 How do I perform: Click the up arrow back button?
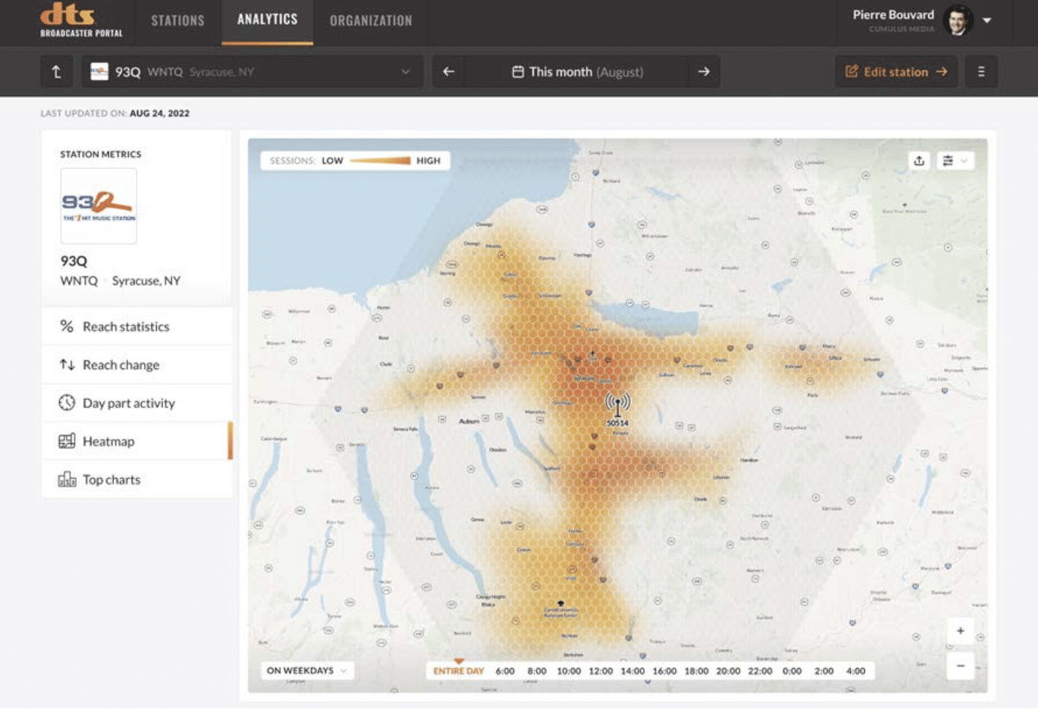click(56, 72)
